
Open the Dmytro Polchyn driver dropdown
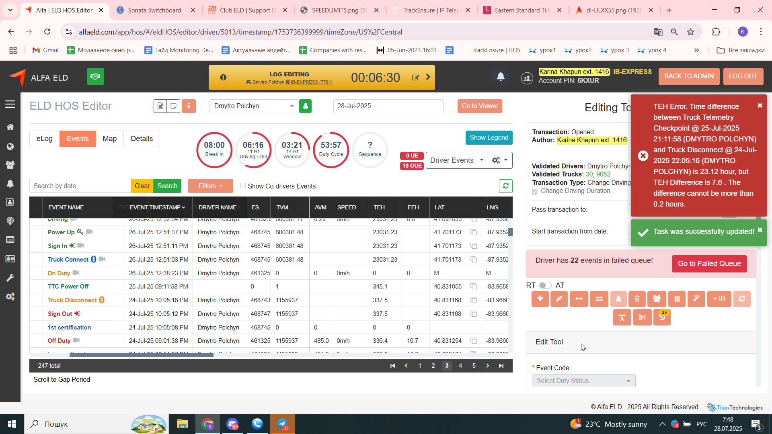pos(254,106)
